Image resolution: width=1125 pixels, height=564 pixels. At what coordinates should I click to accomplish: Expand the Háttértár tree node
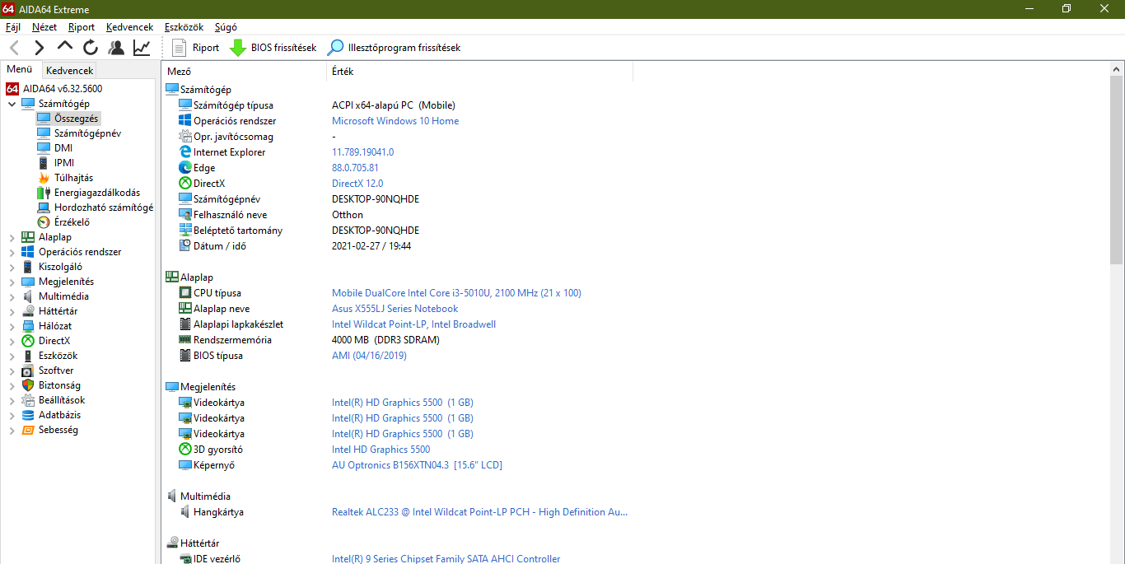tap(12, 311)
